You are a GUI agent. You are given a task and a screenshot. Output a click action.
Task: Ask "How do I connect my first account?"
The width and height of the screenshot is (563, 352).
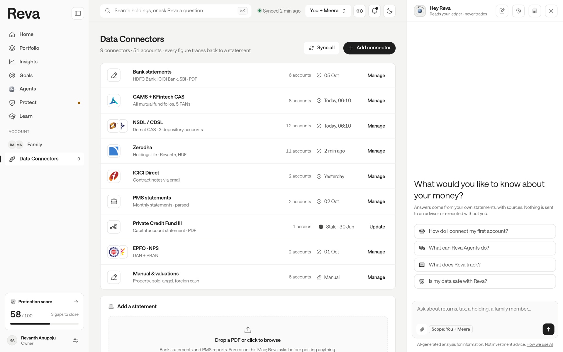click(x=485, y=231)
